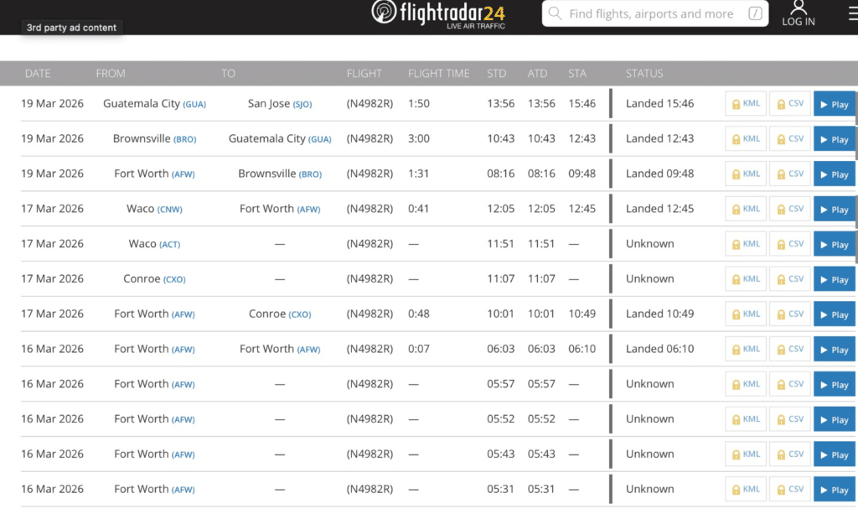Download KML for Waco CNW to Fort Worth flight
This screenshot has height=509, width=858.
point(746,209)
